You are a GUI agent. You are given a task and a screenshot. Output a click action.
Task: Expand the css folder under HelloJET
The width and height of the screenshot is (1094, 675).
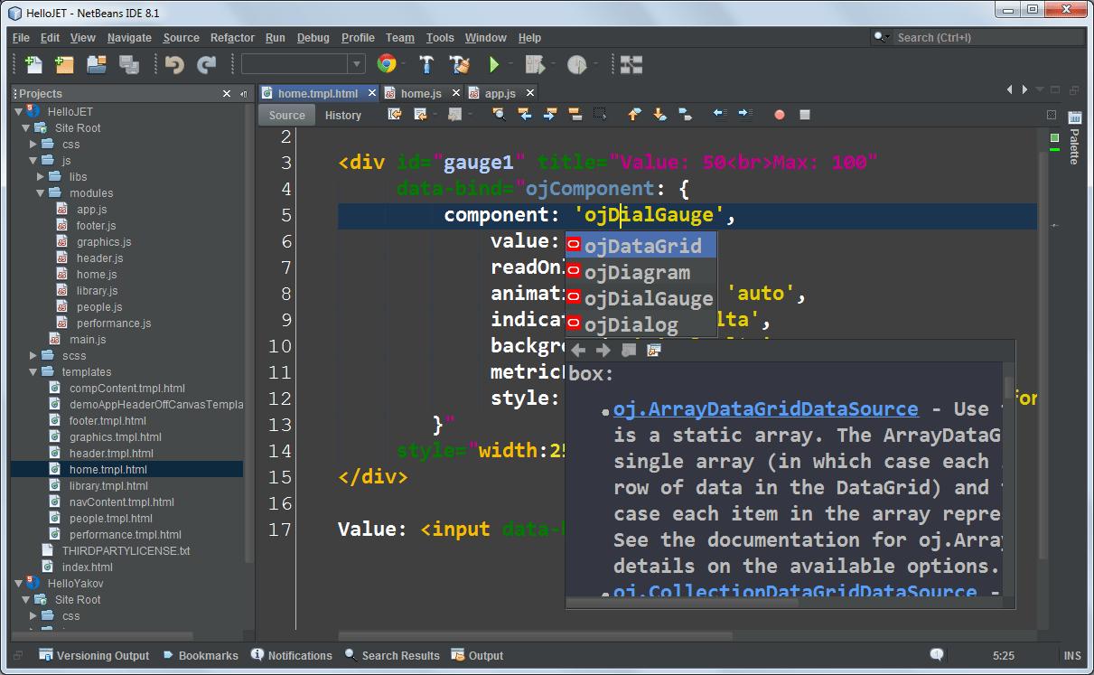click(34, 144)
